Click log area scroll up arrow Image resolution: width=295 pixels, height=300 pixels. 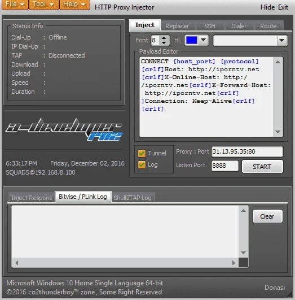coord(244,211)
